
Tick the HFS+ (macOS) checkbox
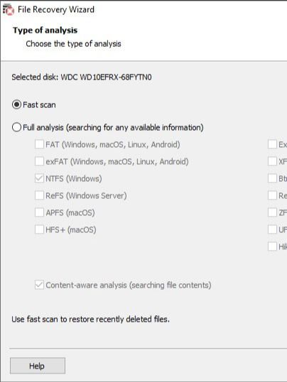39,229
